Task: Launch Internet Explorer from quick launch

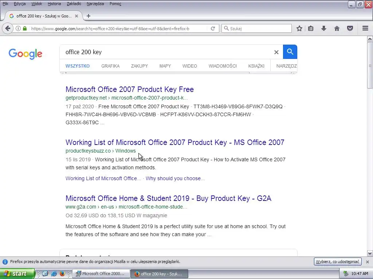Action: tap(54, 274)
